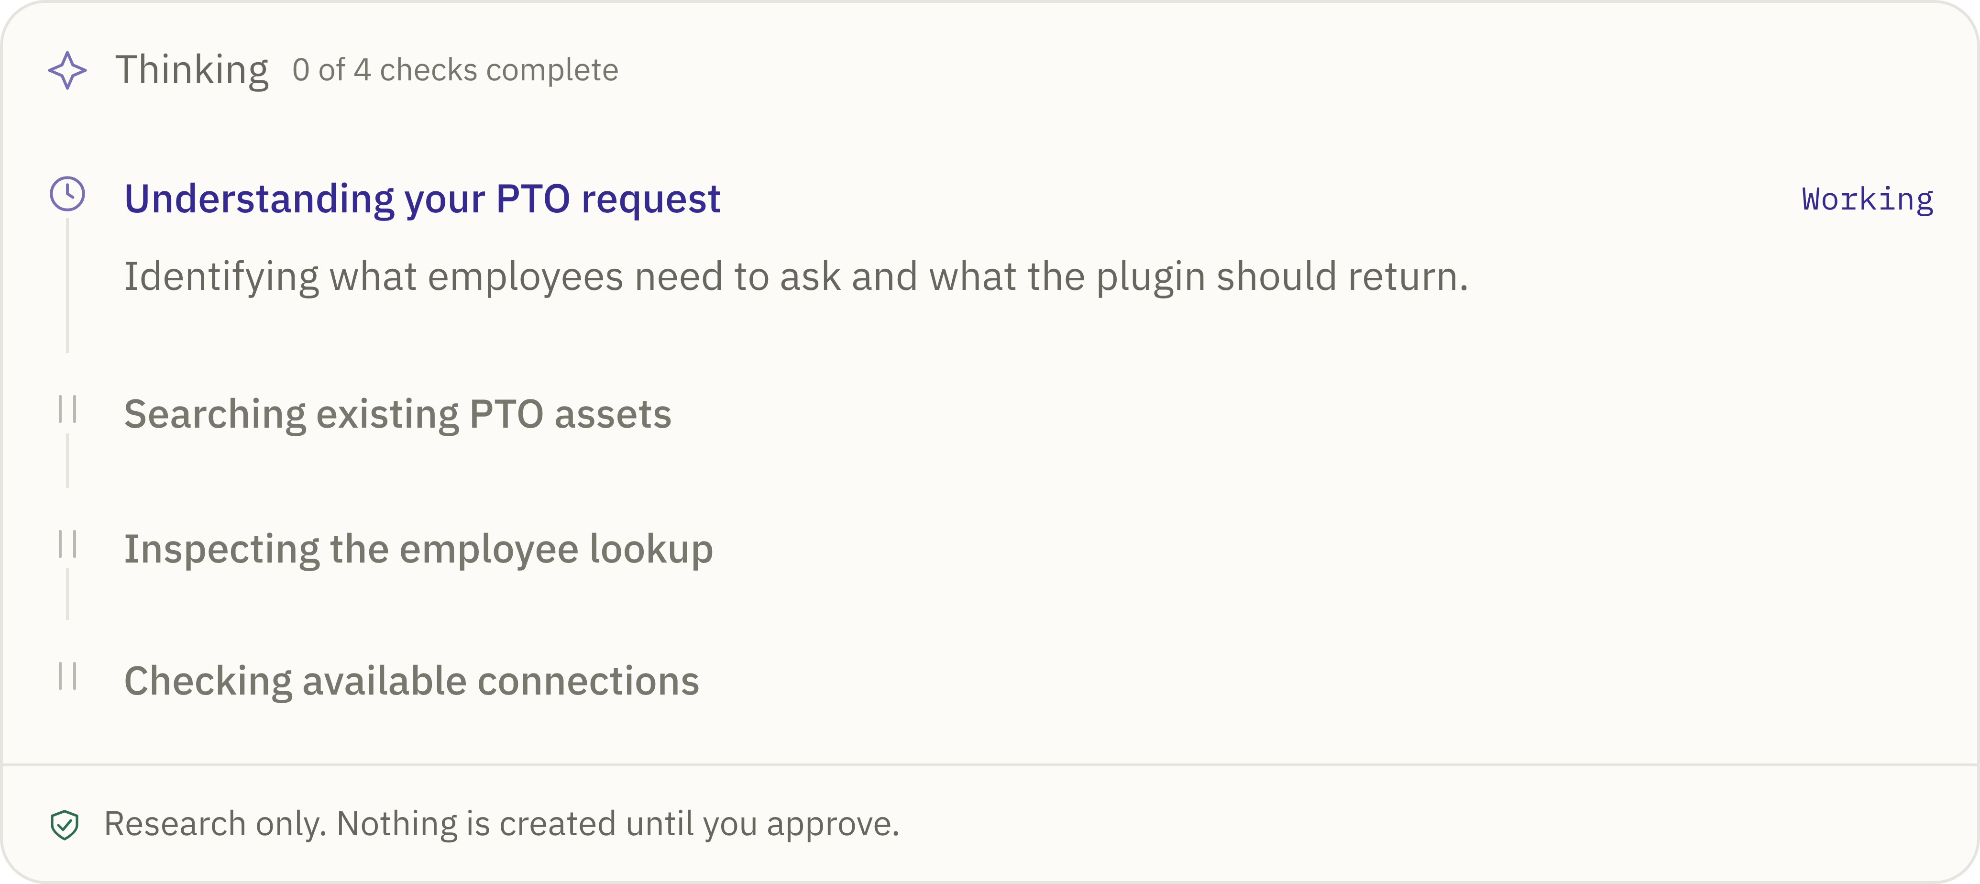Click the Identifying what employees need description text
The image size is (1980, 884).
(x=795, y=277)
